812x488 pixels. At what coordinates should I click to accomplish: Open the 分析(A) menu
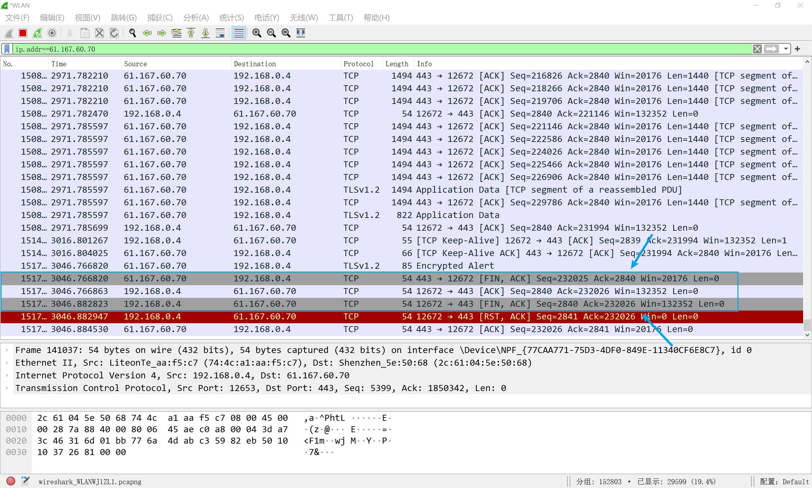(196, 18)
